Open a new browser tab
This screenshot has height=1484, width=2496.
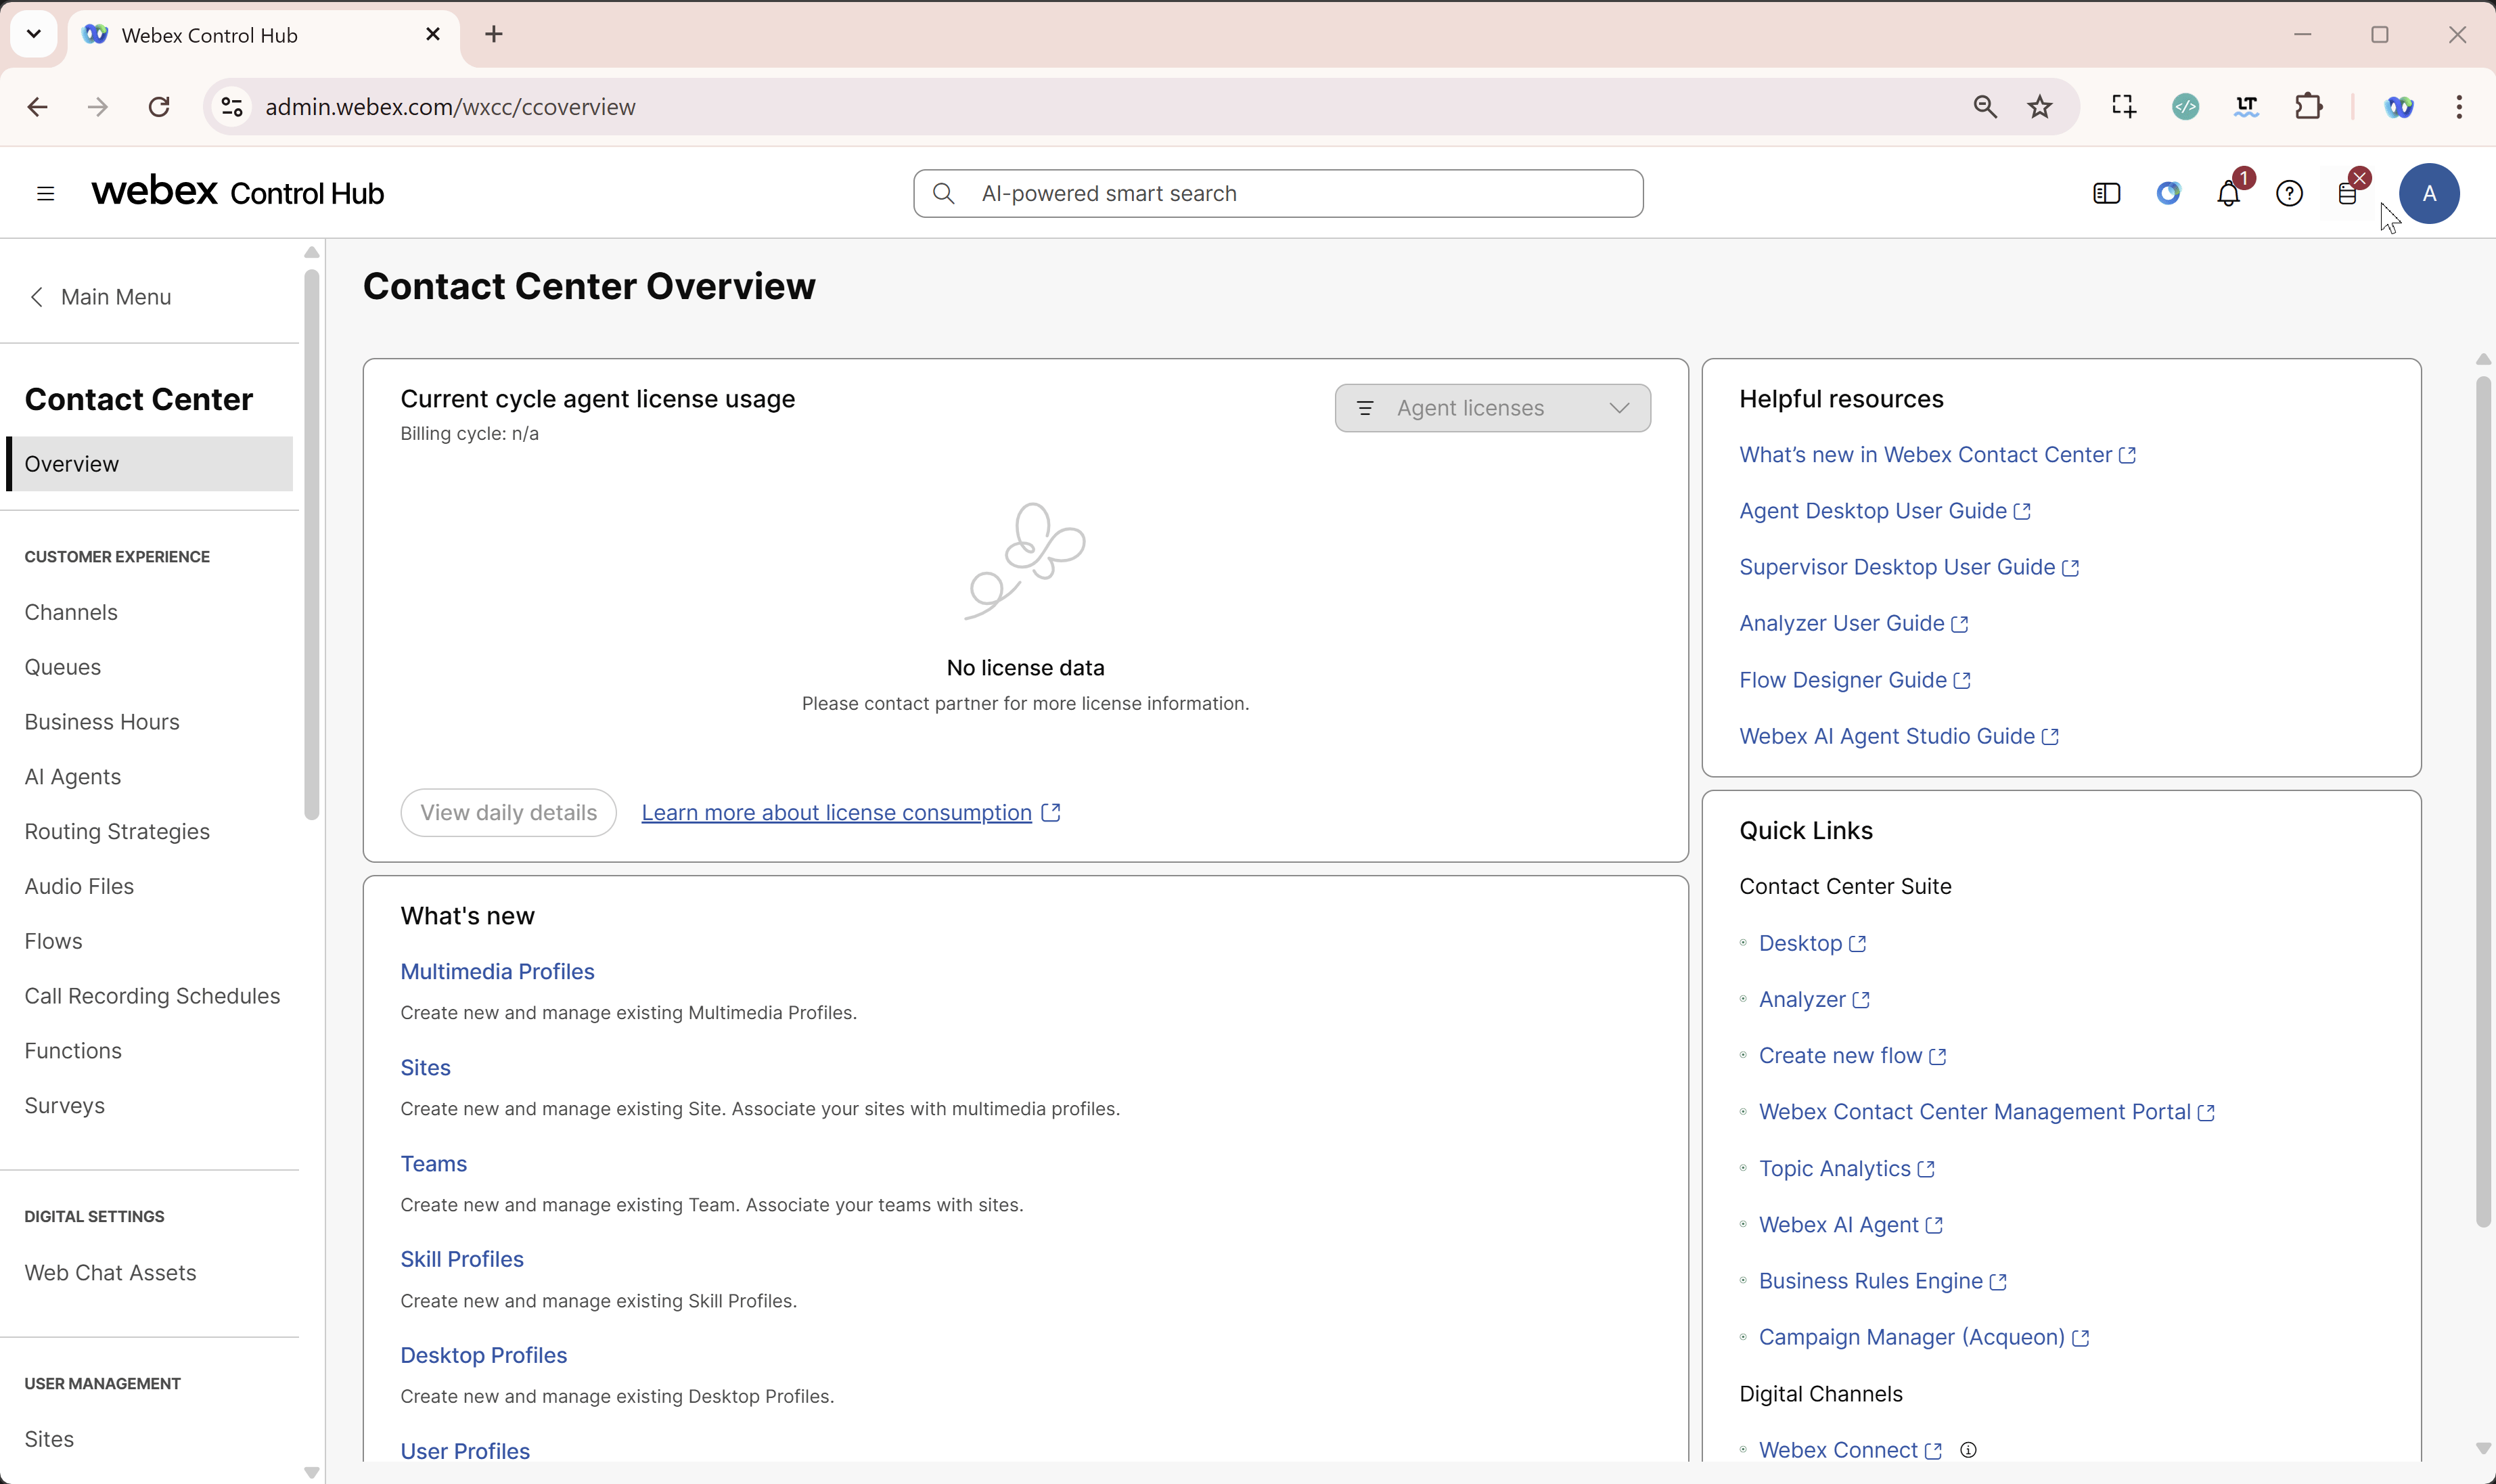[x=494, y=34]
